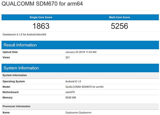This screenshot has width=160, height=115.
Task: Select the Processor Information subheader
Action: pyautogui.click(x=17, y=106)
